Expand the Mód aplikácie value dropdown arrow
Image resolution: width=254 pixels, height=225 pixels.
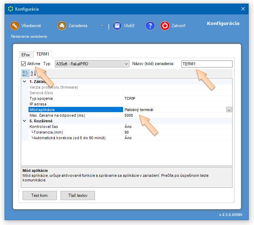click(x=229, y=110)
